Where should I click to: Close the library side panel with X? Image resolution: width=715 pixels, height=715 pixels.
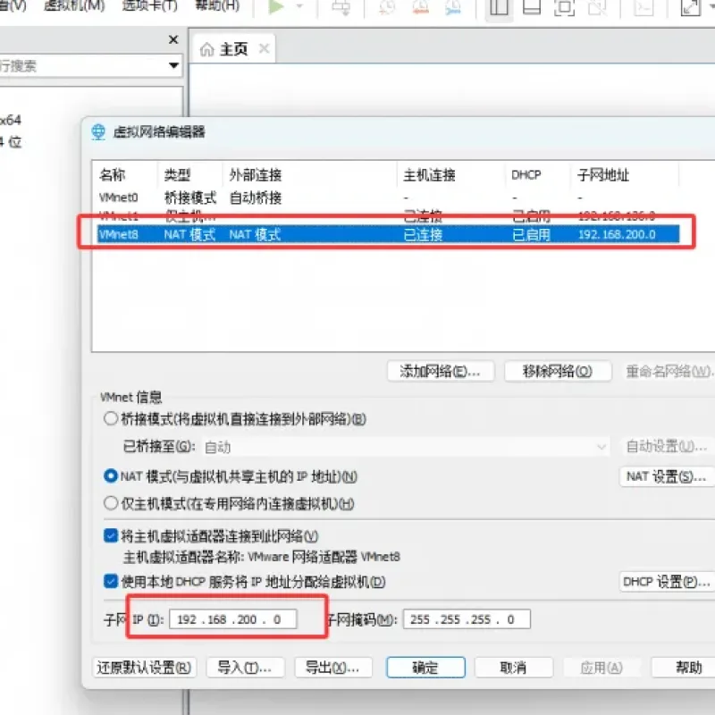[173, 39]
